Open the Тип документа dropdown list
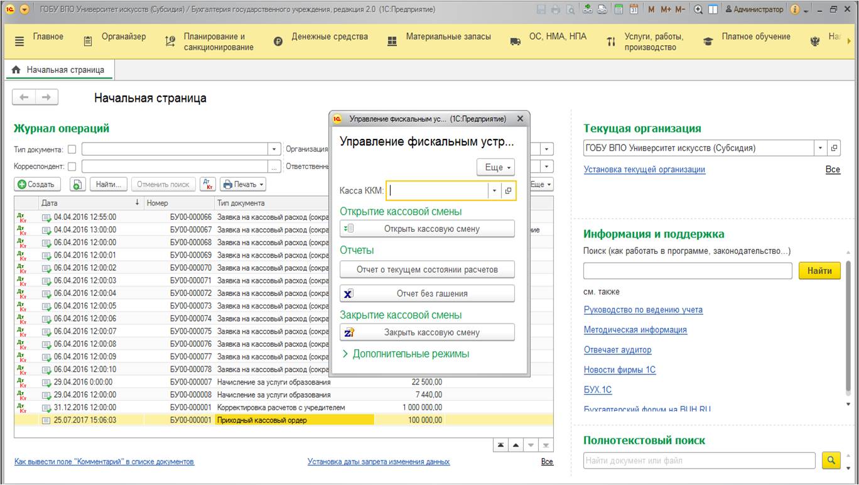The image size is (859, 485). [274, 150]
